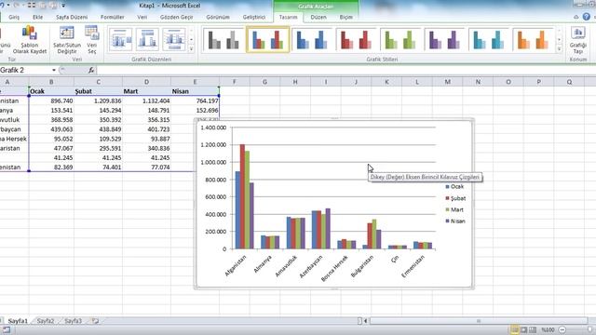
Task: Open the Ekle ribbon tab
Action: 37,17
